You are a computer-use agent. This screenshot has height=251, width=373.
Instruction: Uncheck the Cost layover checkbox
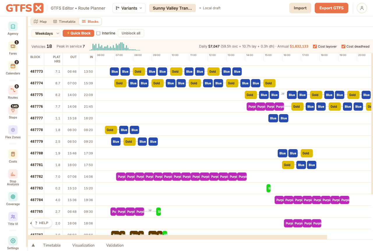coord(315,46)
